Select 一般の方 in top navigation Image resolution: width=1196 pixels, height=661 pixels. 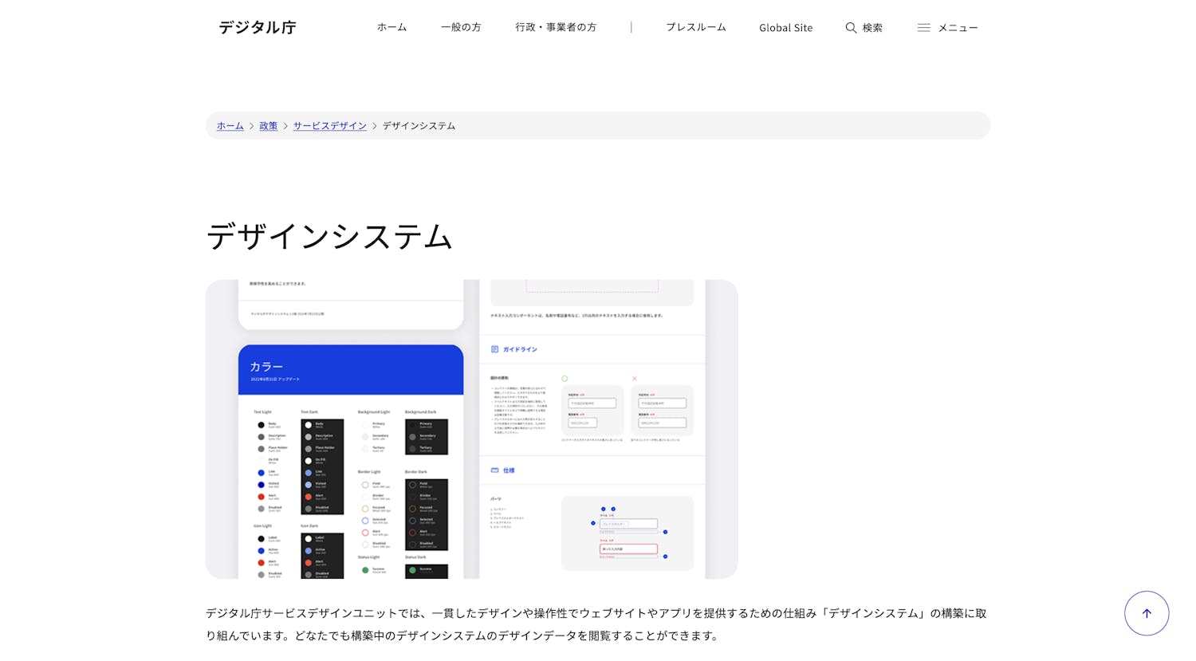tap(461, 28)
